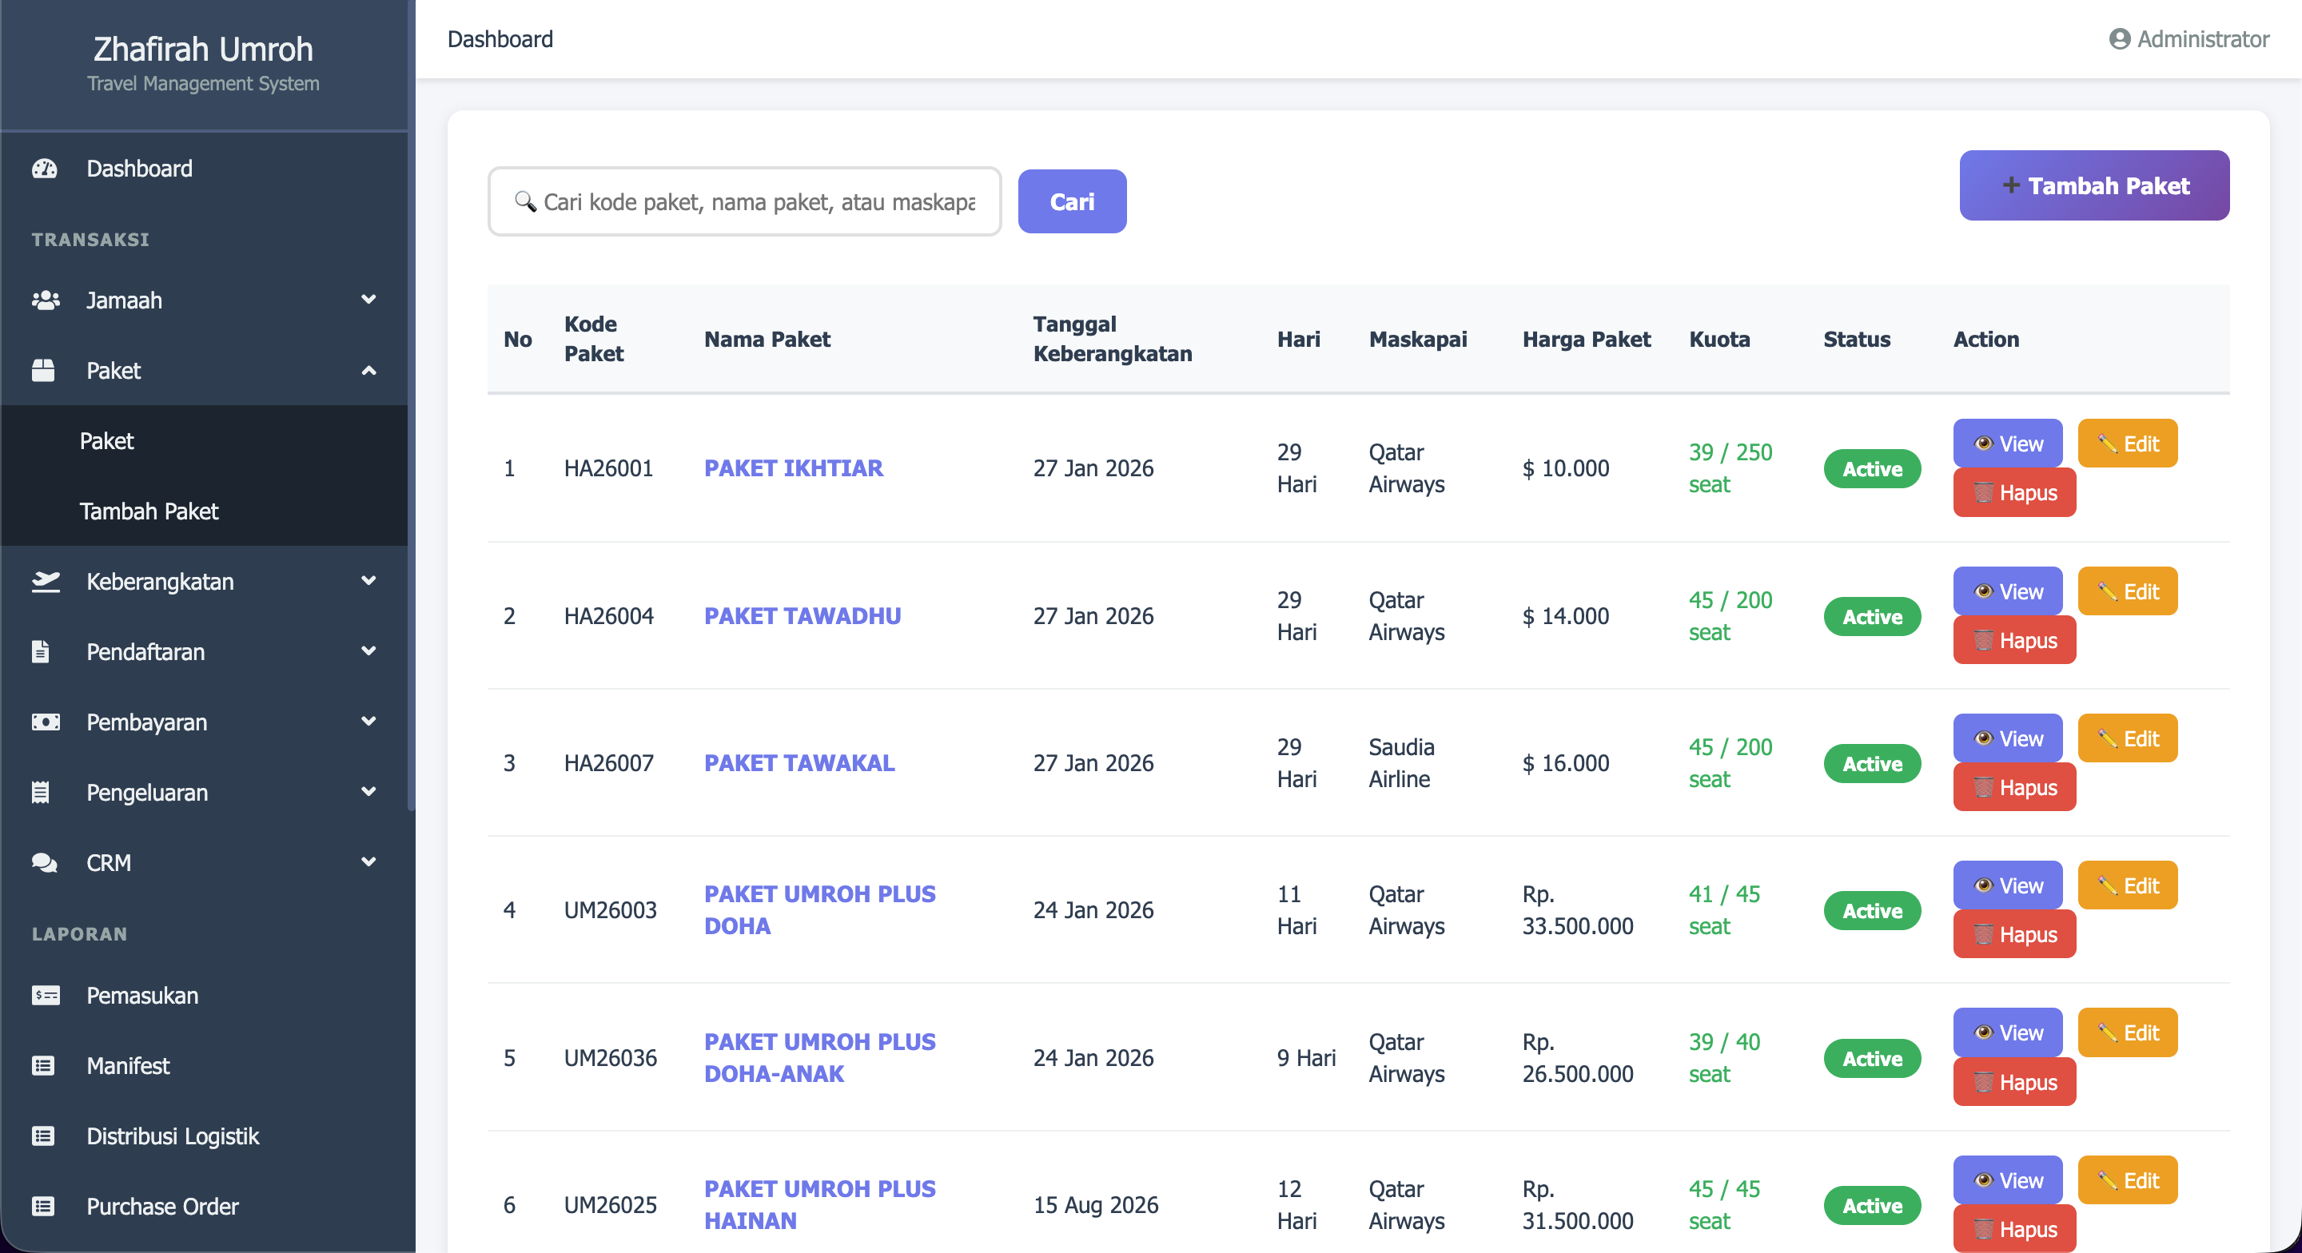Click the Manifest list icon
Viewport: 2302px width, 1253px height.
pyautogui.click(x=43, y=1065)
